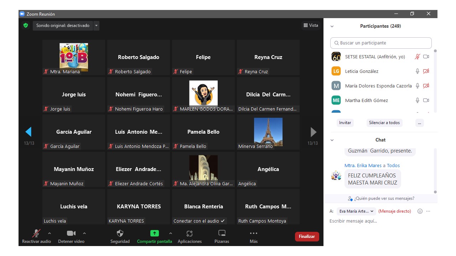456x256 pixels.
Task: Click the Seguridad shield icon
Action: tap(120, 233)
